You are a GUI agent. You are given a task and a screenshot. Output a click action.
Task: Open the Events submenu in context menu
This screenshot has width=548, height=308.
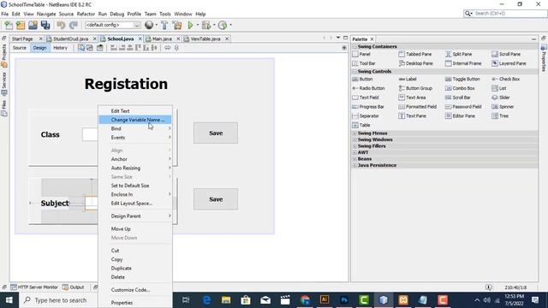(x=135, y=138)
